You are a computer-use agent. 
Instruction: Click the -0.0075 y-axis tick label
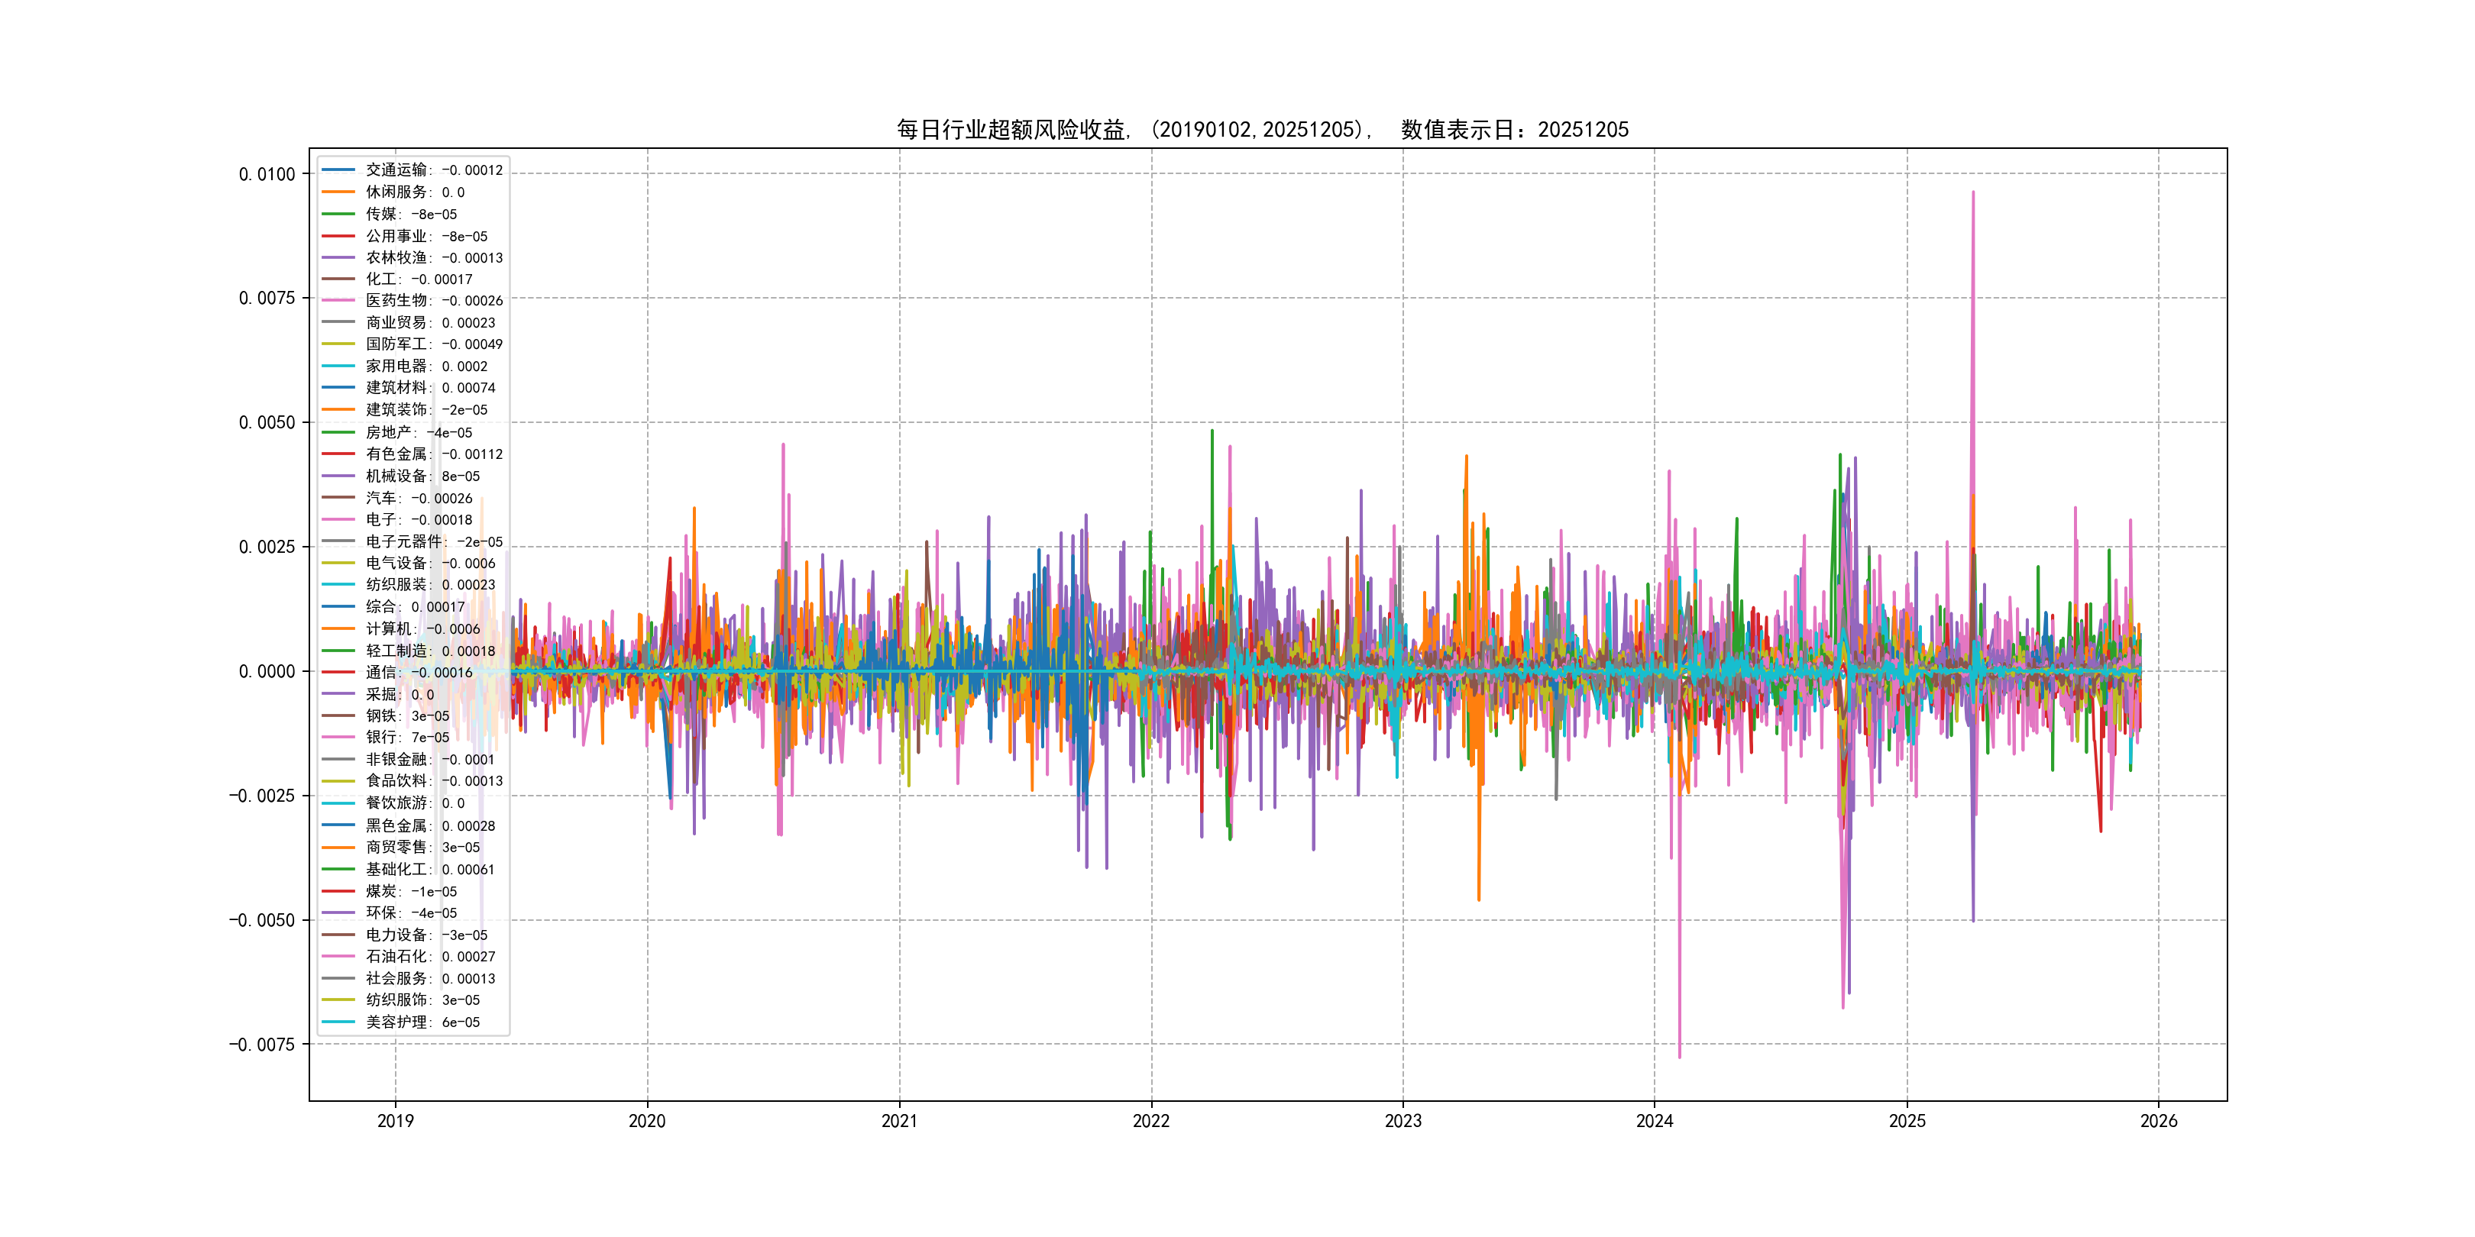click(x=261, y=1044)
